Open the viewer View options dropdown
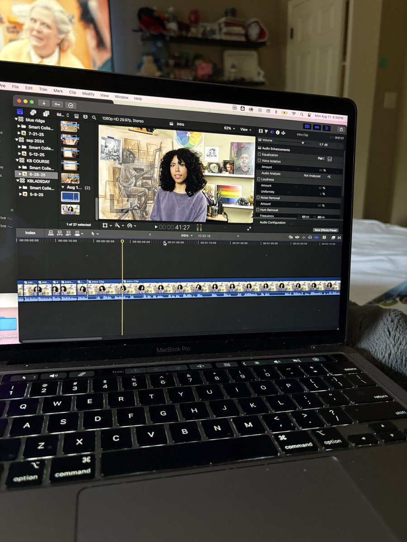 [x=245, y=130]
